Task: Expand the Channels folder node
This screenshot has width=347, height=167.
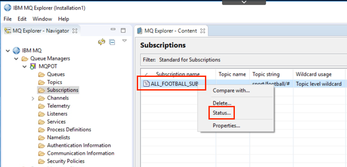Action: click(x=33, y=98)
